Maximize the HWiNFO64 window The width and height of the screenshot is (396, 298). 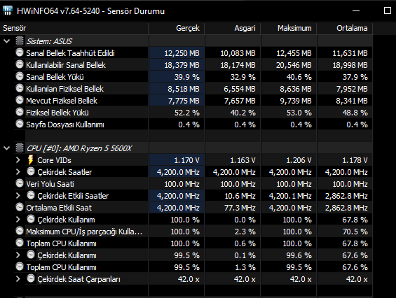coord(388,10)
